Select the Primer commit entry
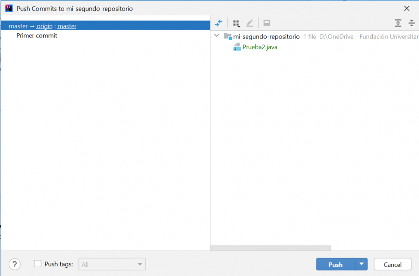Viewport: 419px width, 276px height. (x=37, y=35)
